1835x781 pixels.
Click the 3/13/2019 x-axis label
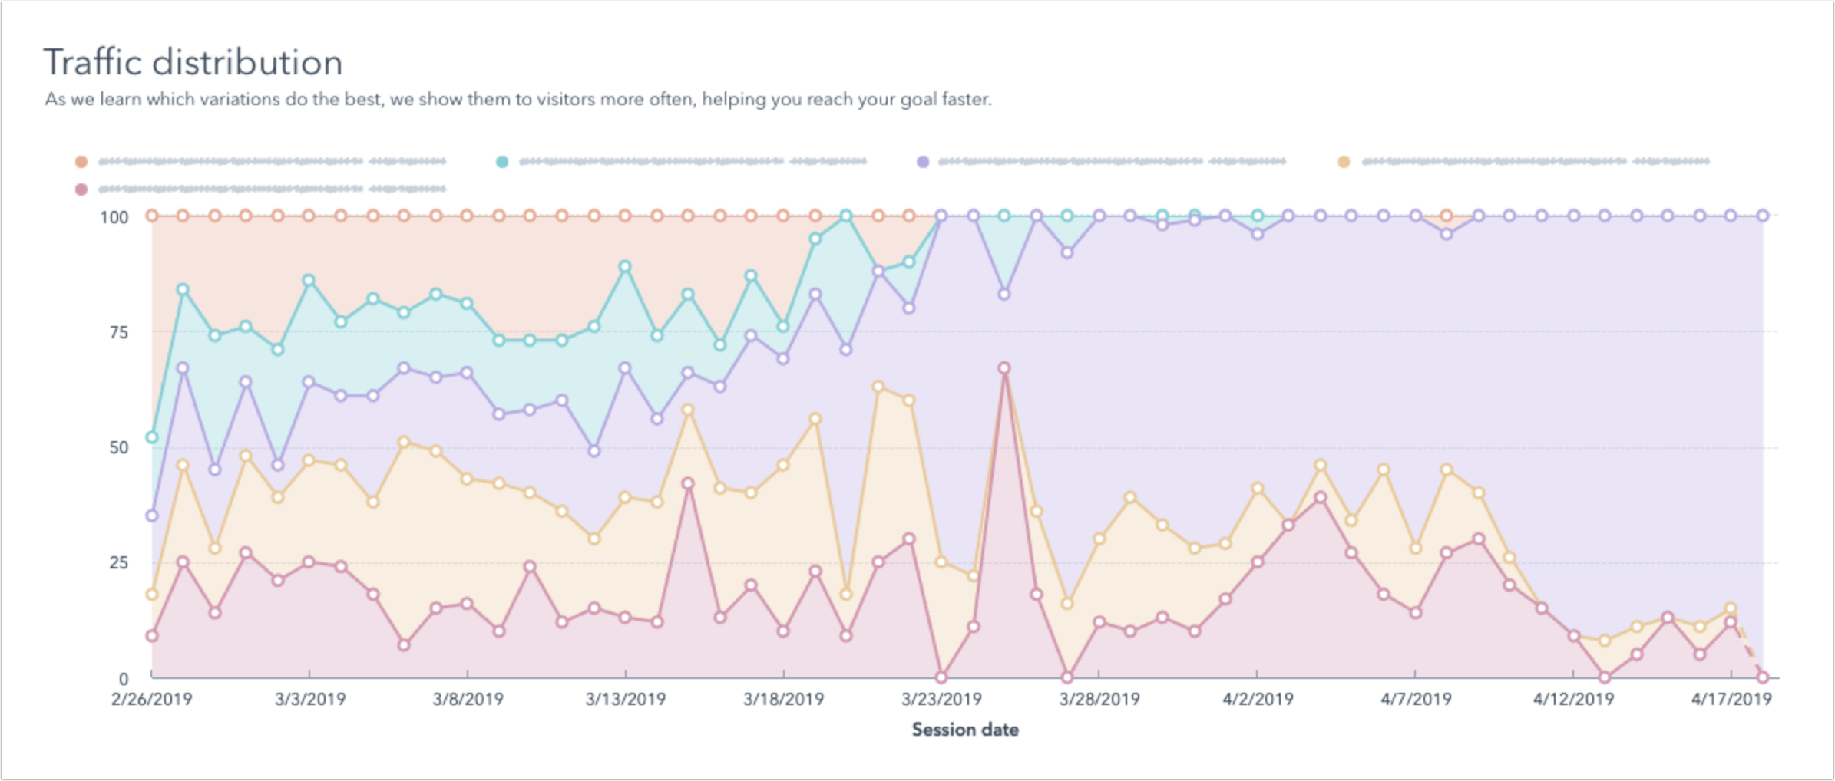(626, 699)
